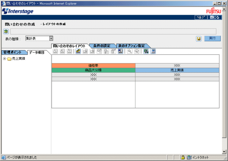Screen dimensions: 228x161
Task: Click the green stack icon beside path field
Action: (6, 31)
